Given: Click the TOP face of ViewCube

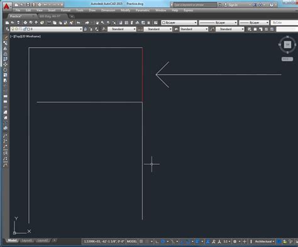Looking at the screenshot, I should (287, 45).
